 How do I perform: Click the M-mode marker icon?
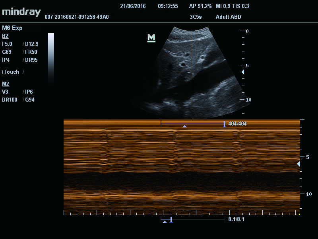[x=151, y=38]
